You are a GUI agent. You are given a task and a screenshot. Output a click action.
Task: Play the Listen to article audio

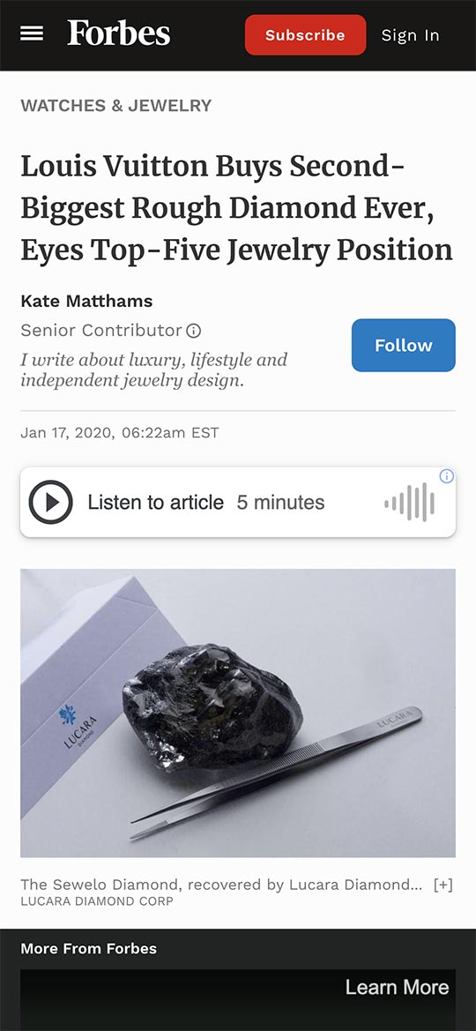click(x=50, y=503)
